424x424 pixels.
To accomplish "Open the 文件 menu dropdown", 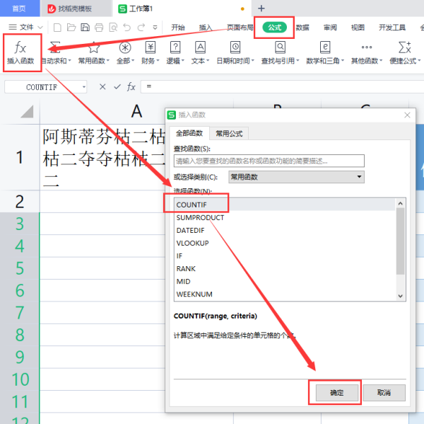I will (x=25, y=27).
